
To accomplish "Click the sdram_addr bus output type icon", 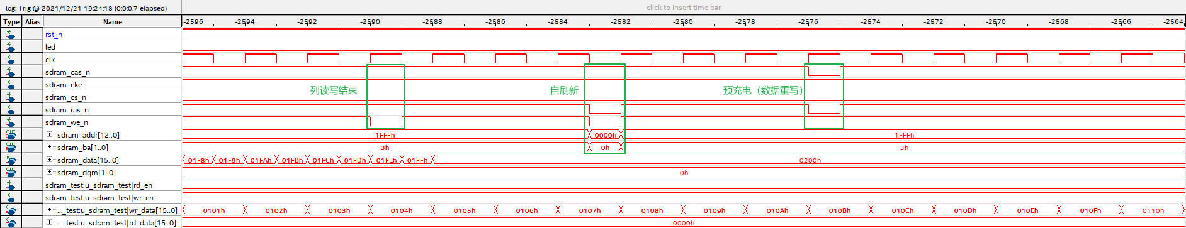I will (x=11, y=135).
